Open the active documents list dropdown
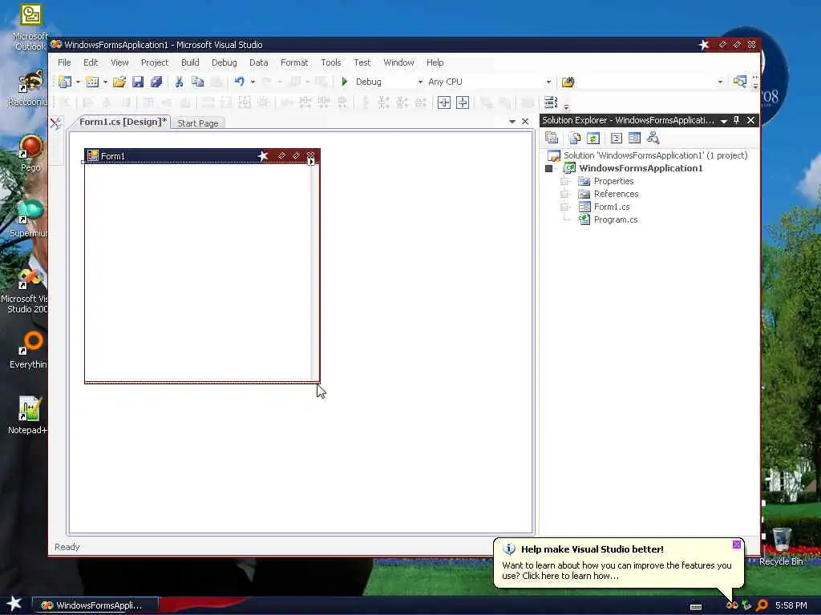821x615 pixels. click(x=512, y=122)
